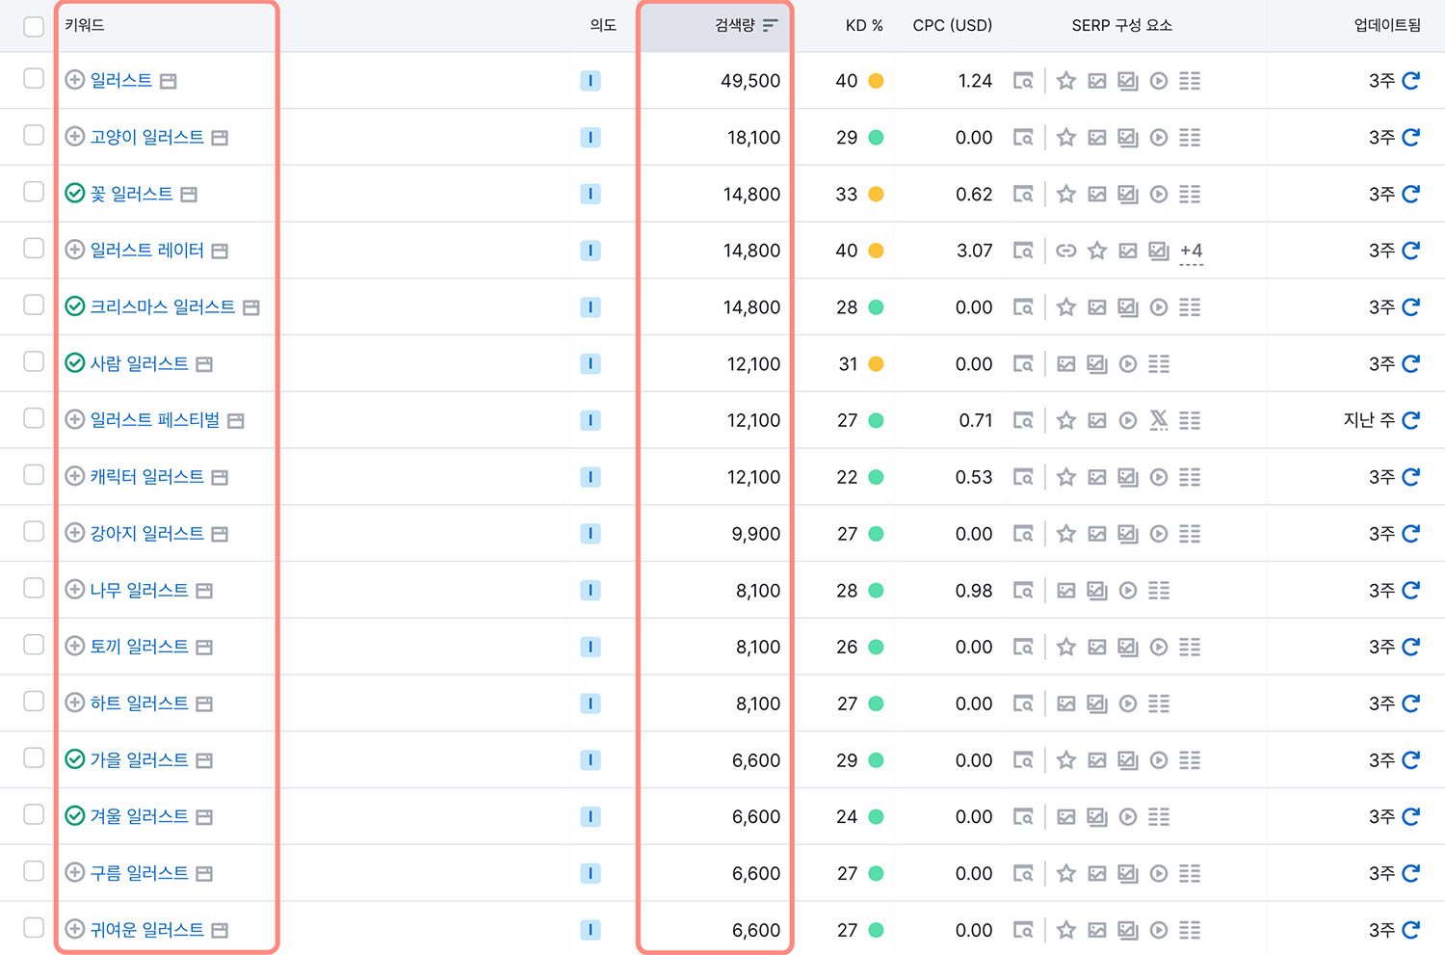Screen dimensions: 1445x955
Task: Click the 의도 column header
Action: (x=603, y=25)
